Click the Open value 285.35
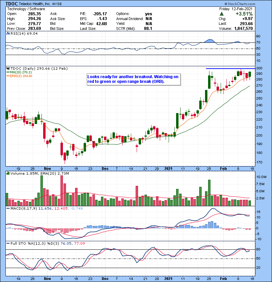This screenshot has width=272, height=282. click(34, 14)
